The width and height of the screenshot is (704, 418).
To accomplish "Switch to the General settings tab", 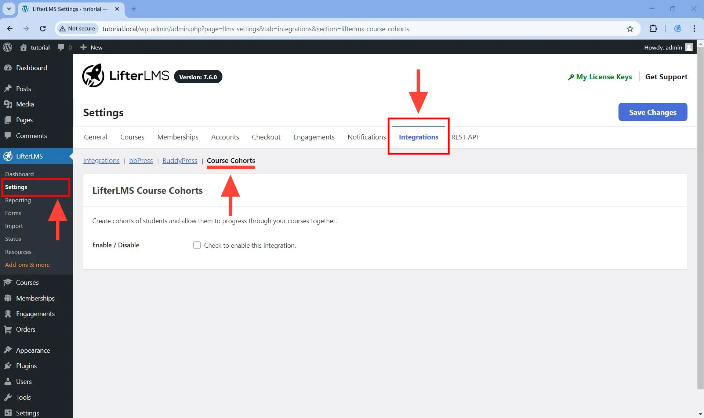I will [x=95, y=137].
